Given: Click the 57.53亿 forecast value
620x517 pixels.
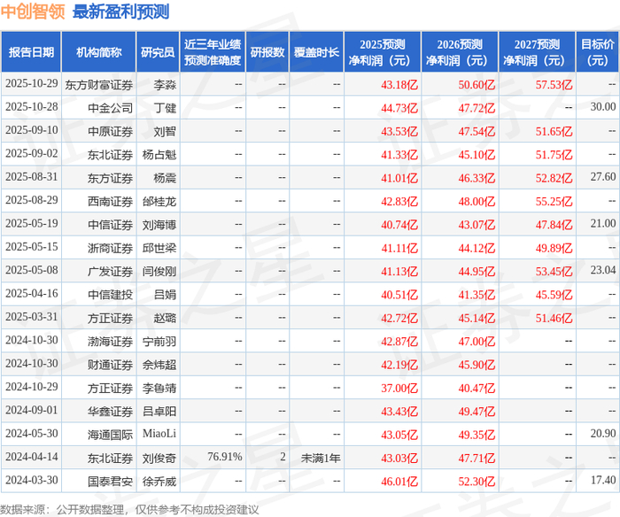Looking at the screenshot, I should [x=554, y=85].
